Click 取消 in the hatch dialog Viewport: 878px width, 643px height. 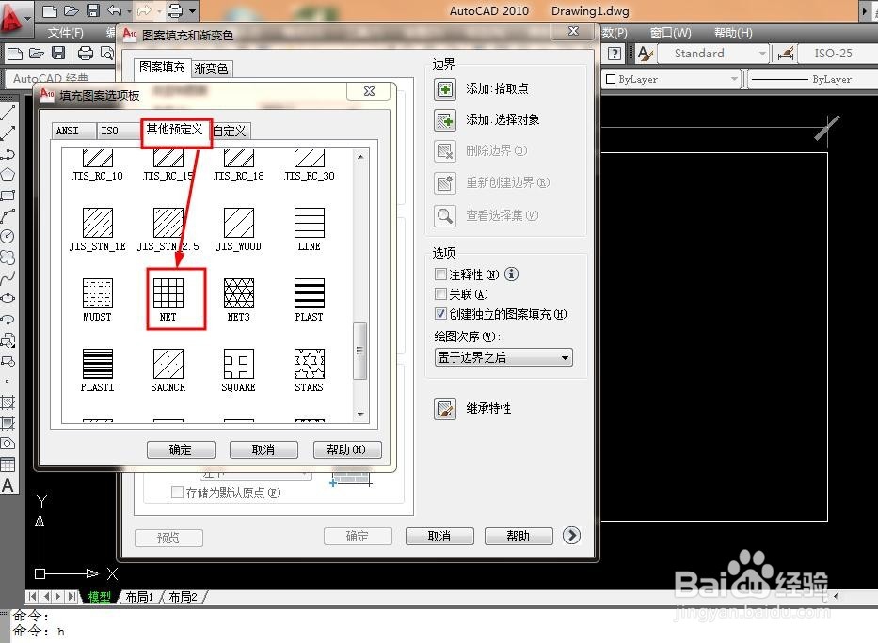(439, 536)
